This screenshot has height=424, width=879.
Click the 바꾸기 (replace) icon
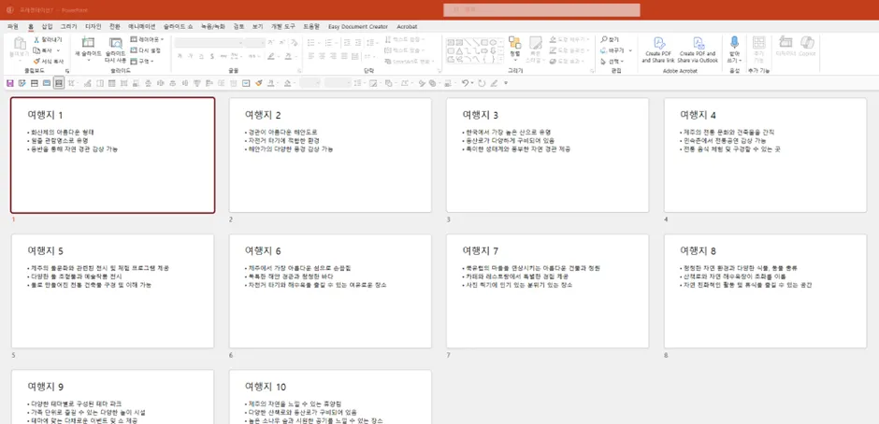(x=604, y=50)
